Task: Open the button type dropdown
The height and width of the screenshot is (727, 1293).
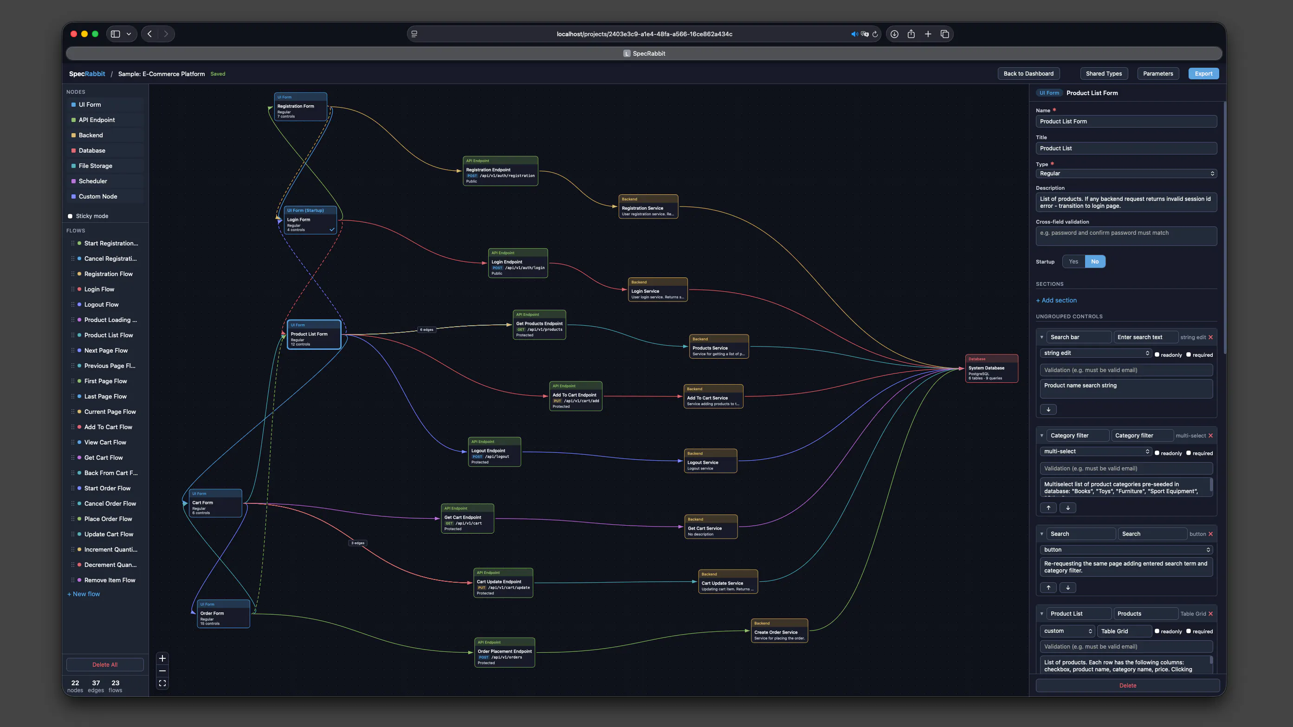Action: (1126, 550)
